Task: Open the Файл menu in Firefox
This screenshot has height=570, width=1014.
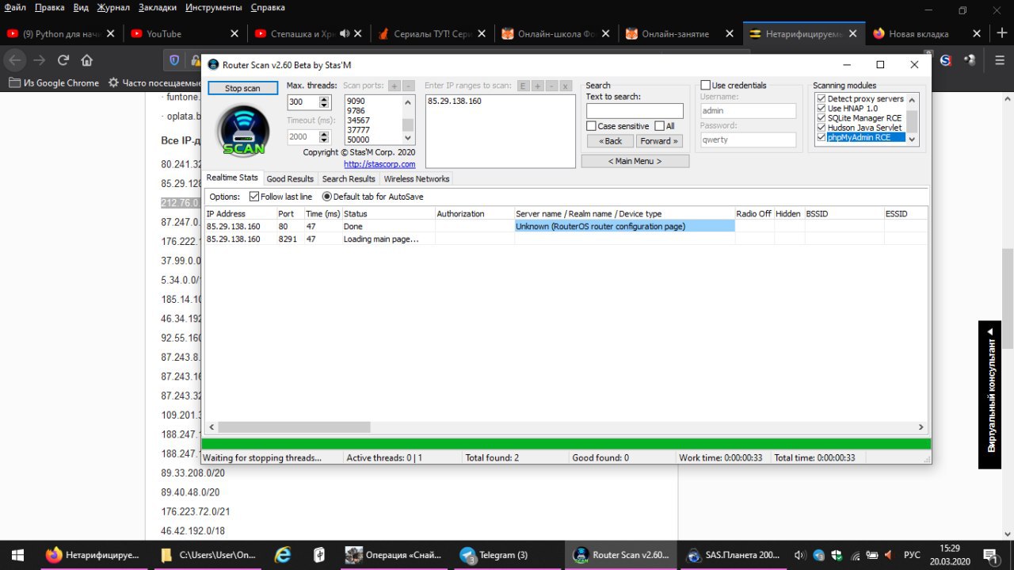Action: 15,7
